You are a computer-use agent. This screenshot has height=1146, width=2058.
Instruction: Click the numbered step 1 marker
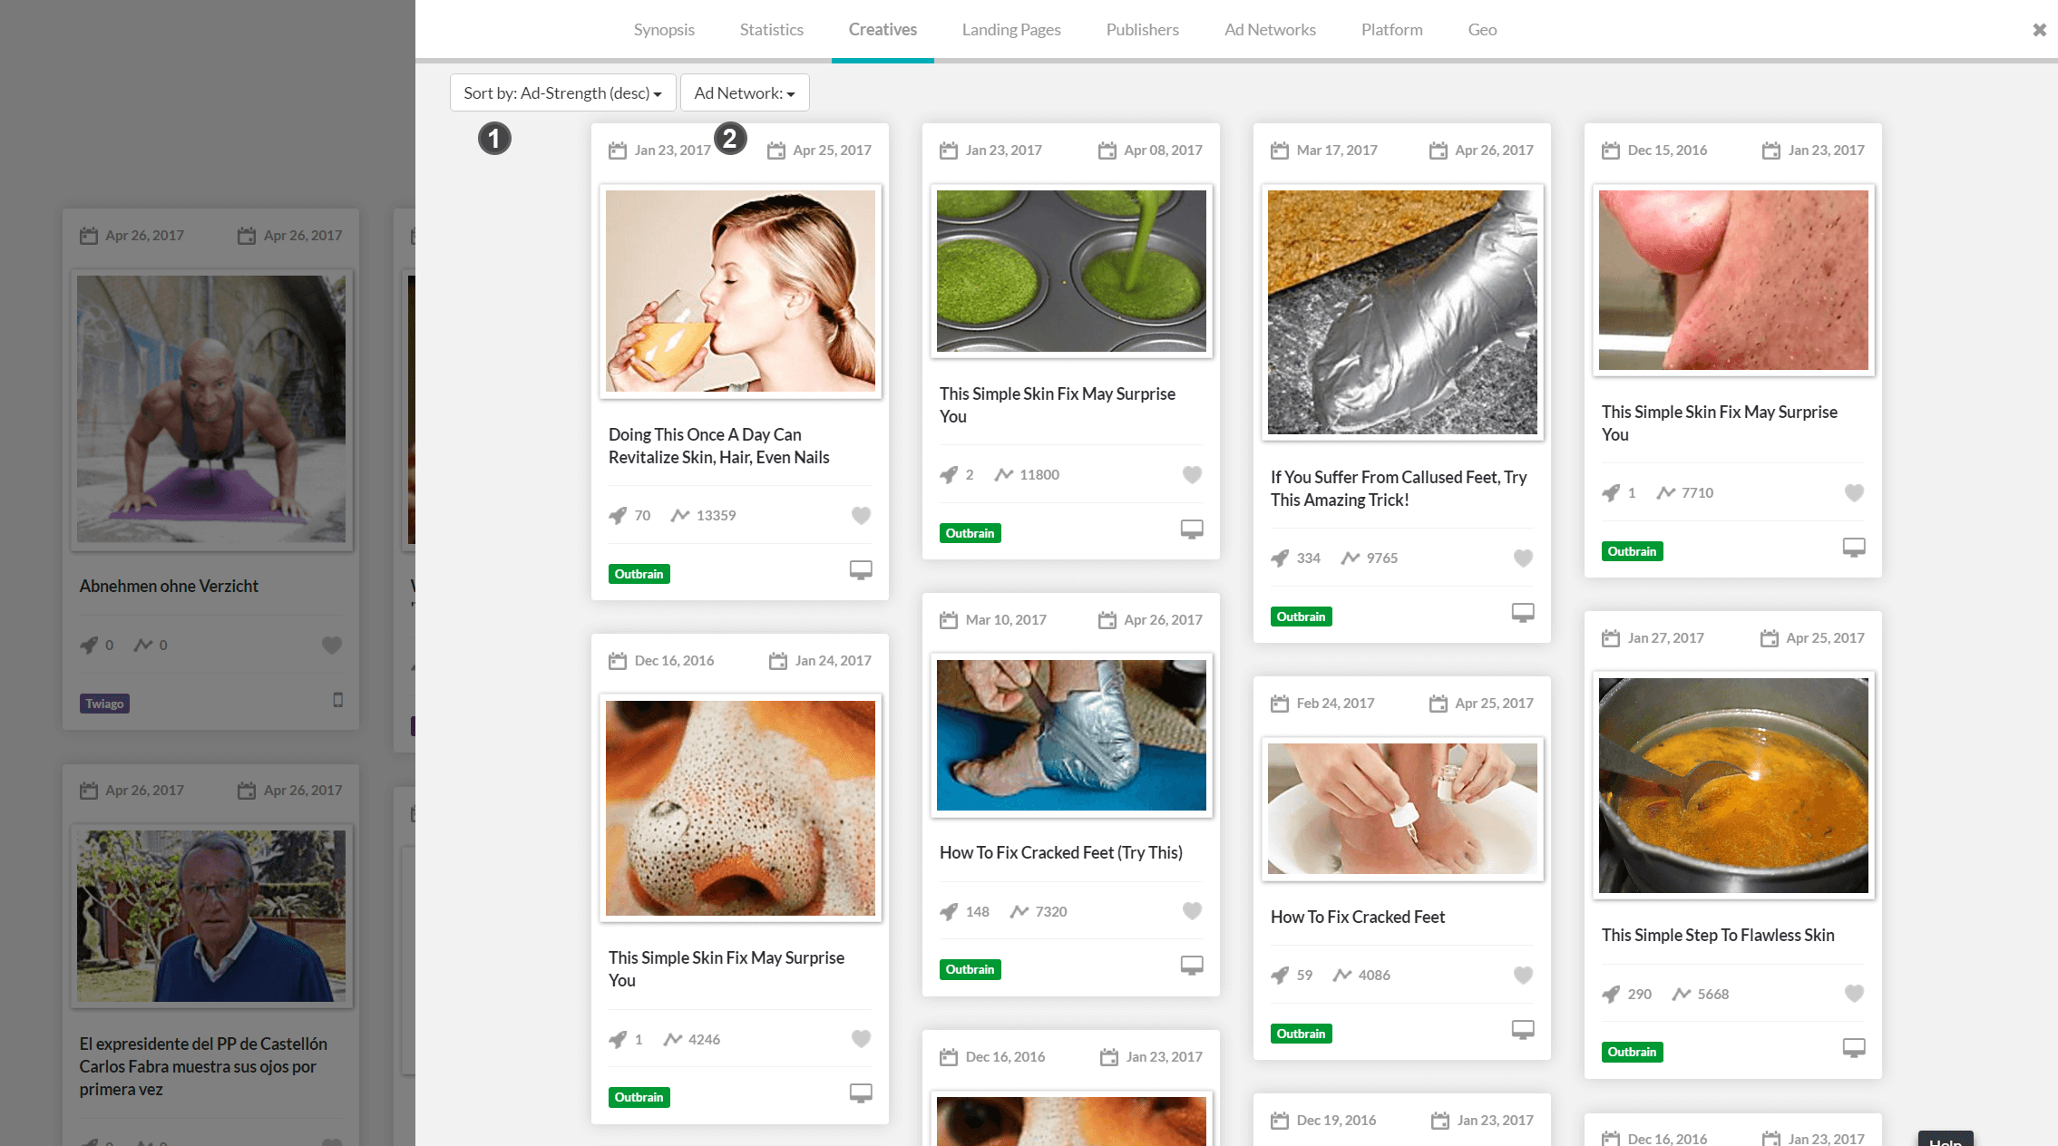tap(494, 139)
